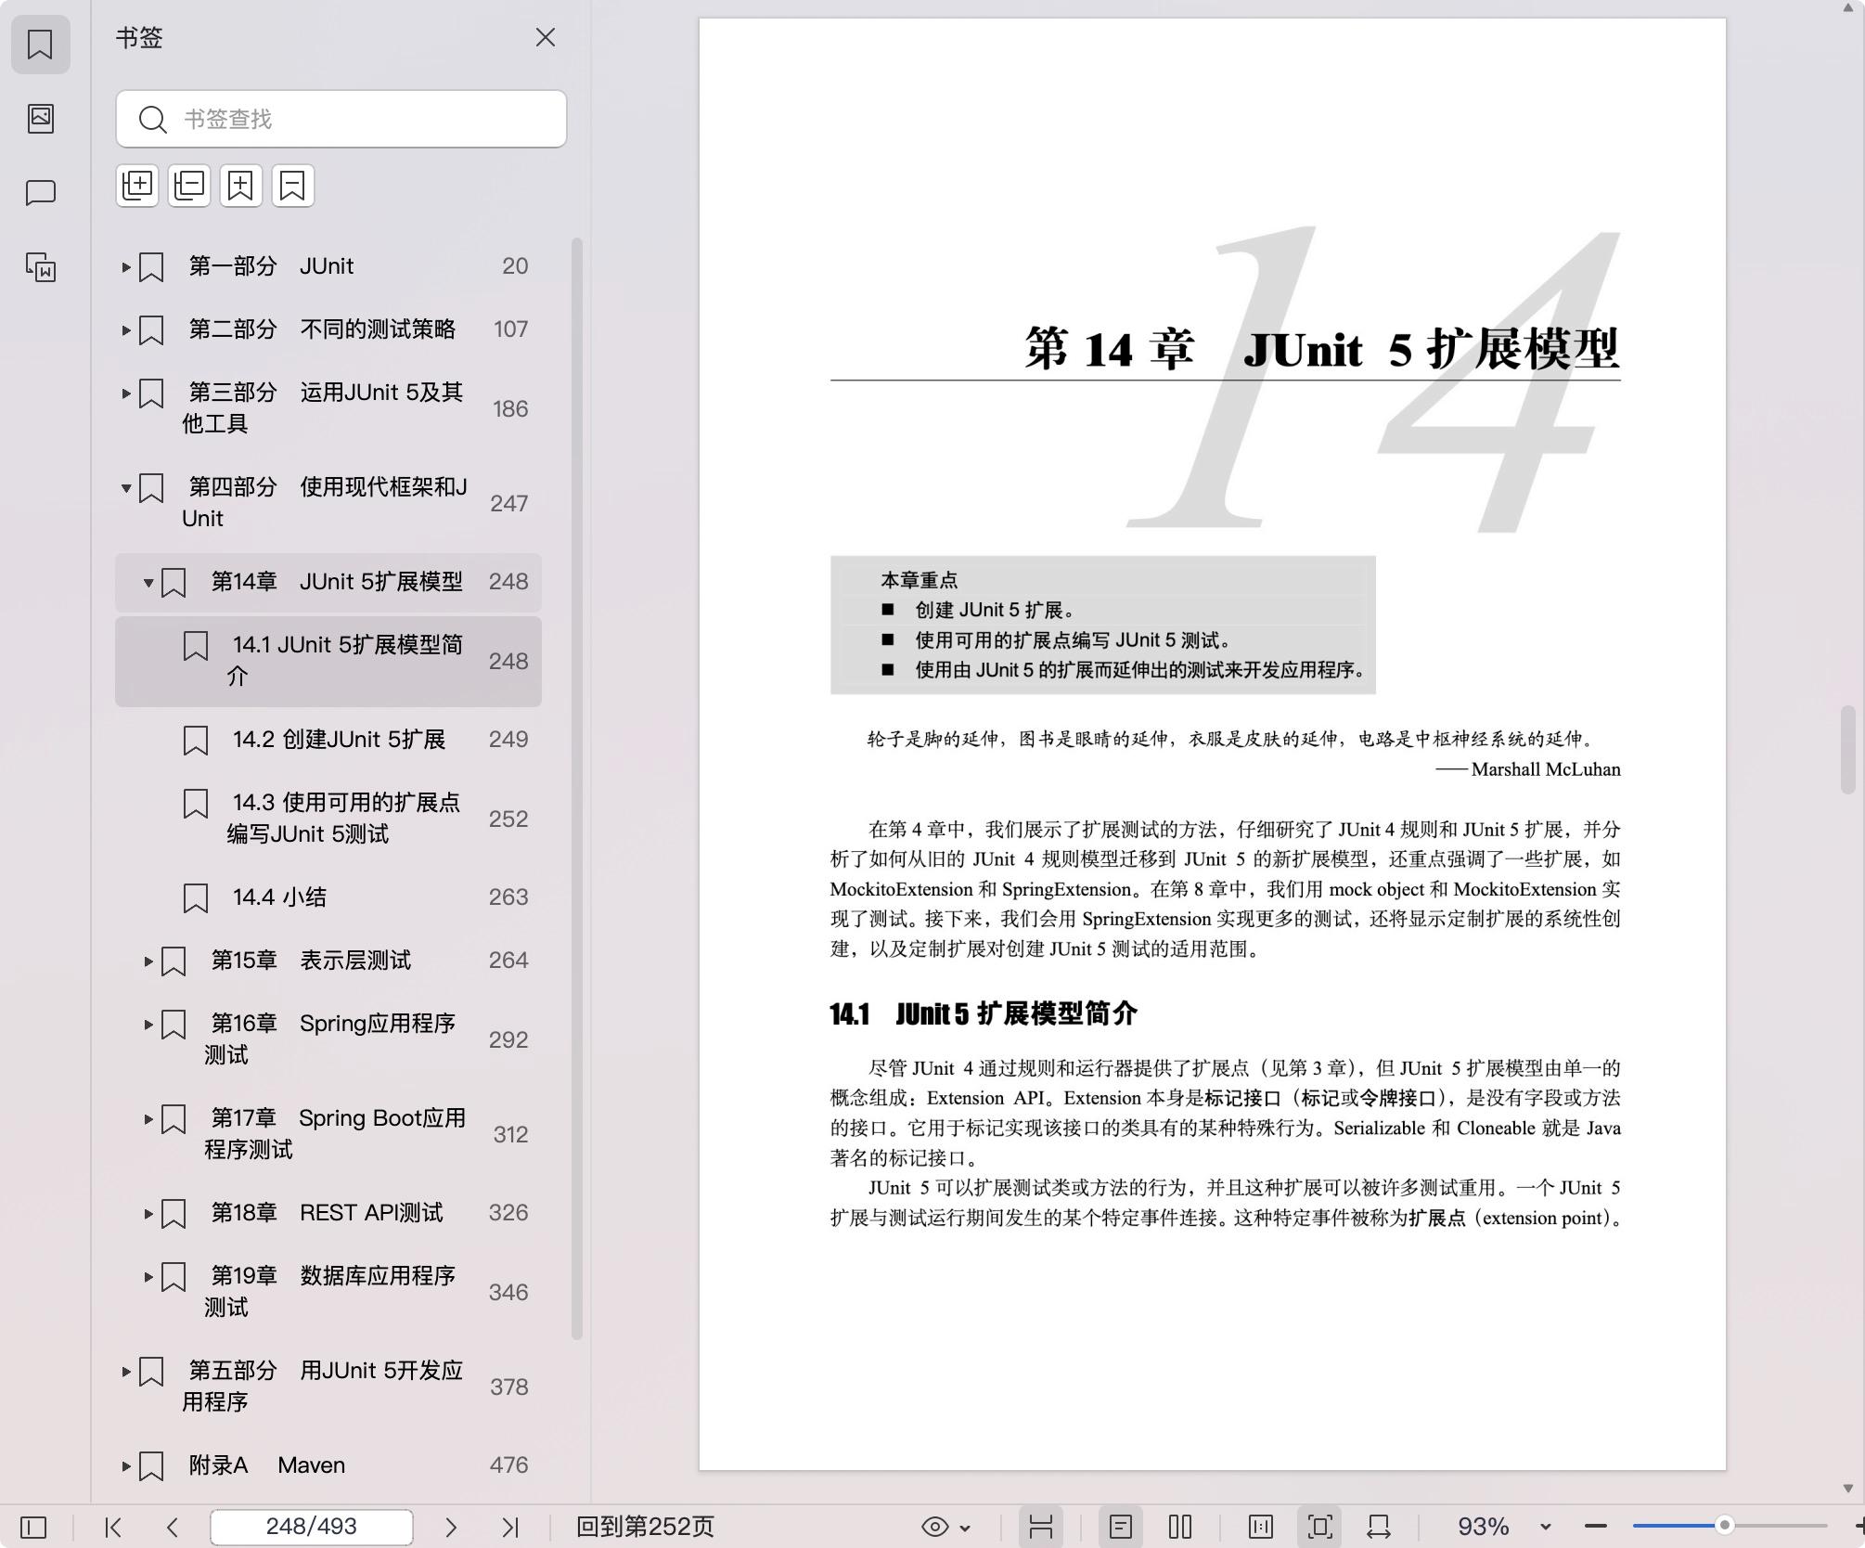The width and height of the screenshot is (1865, 1548).
Task: Collapse 第14章 JUnit 5扩展模型 bookmark
Action: [x=148, y=583]
